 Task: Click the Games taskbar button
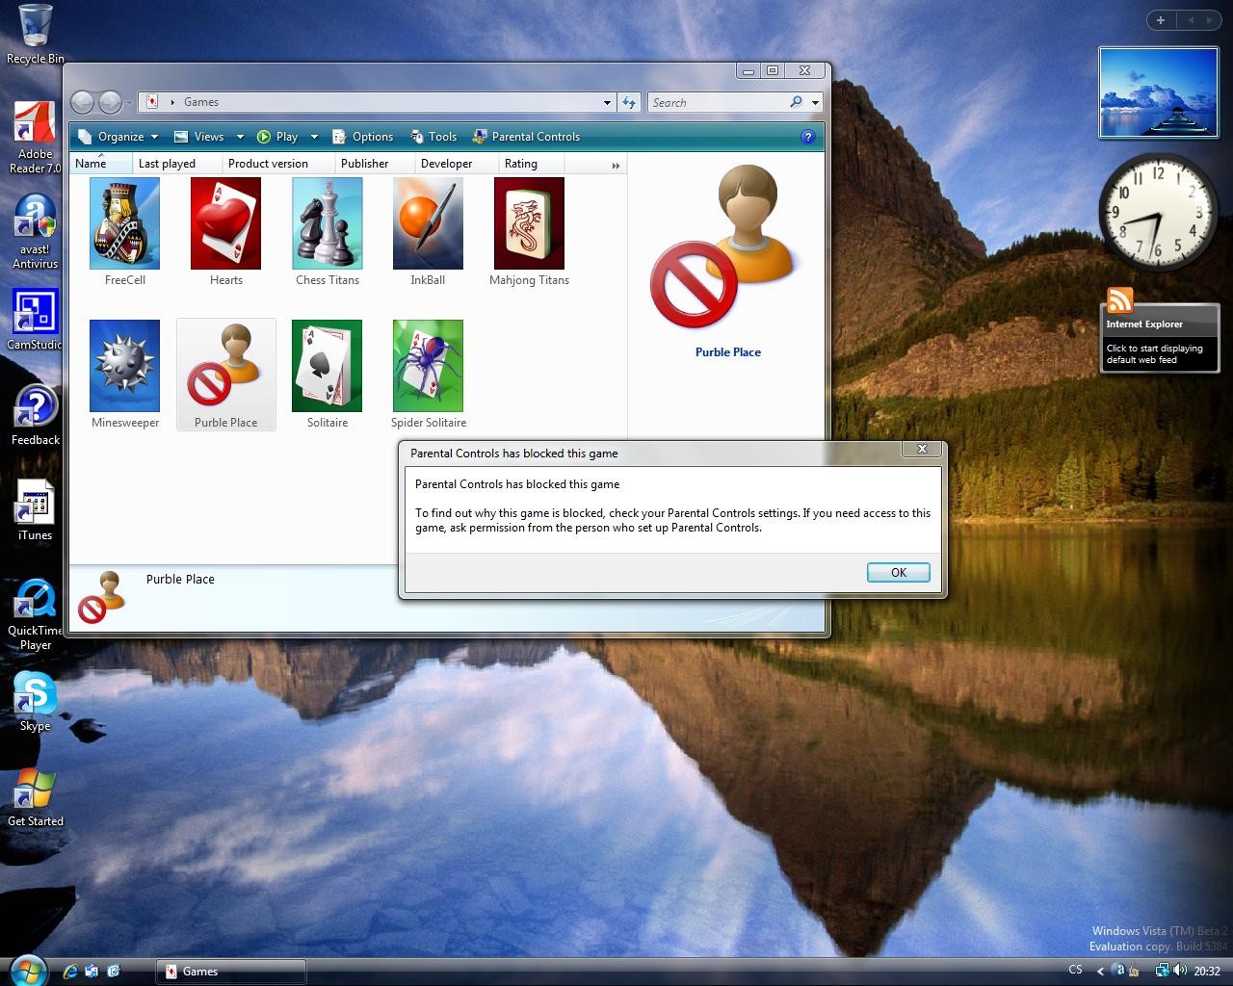coord(231,972)
